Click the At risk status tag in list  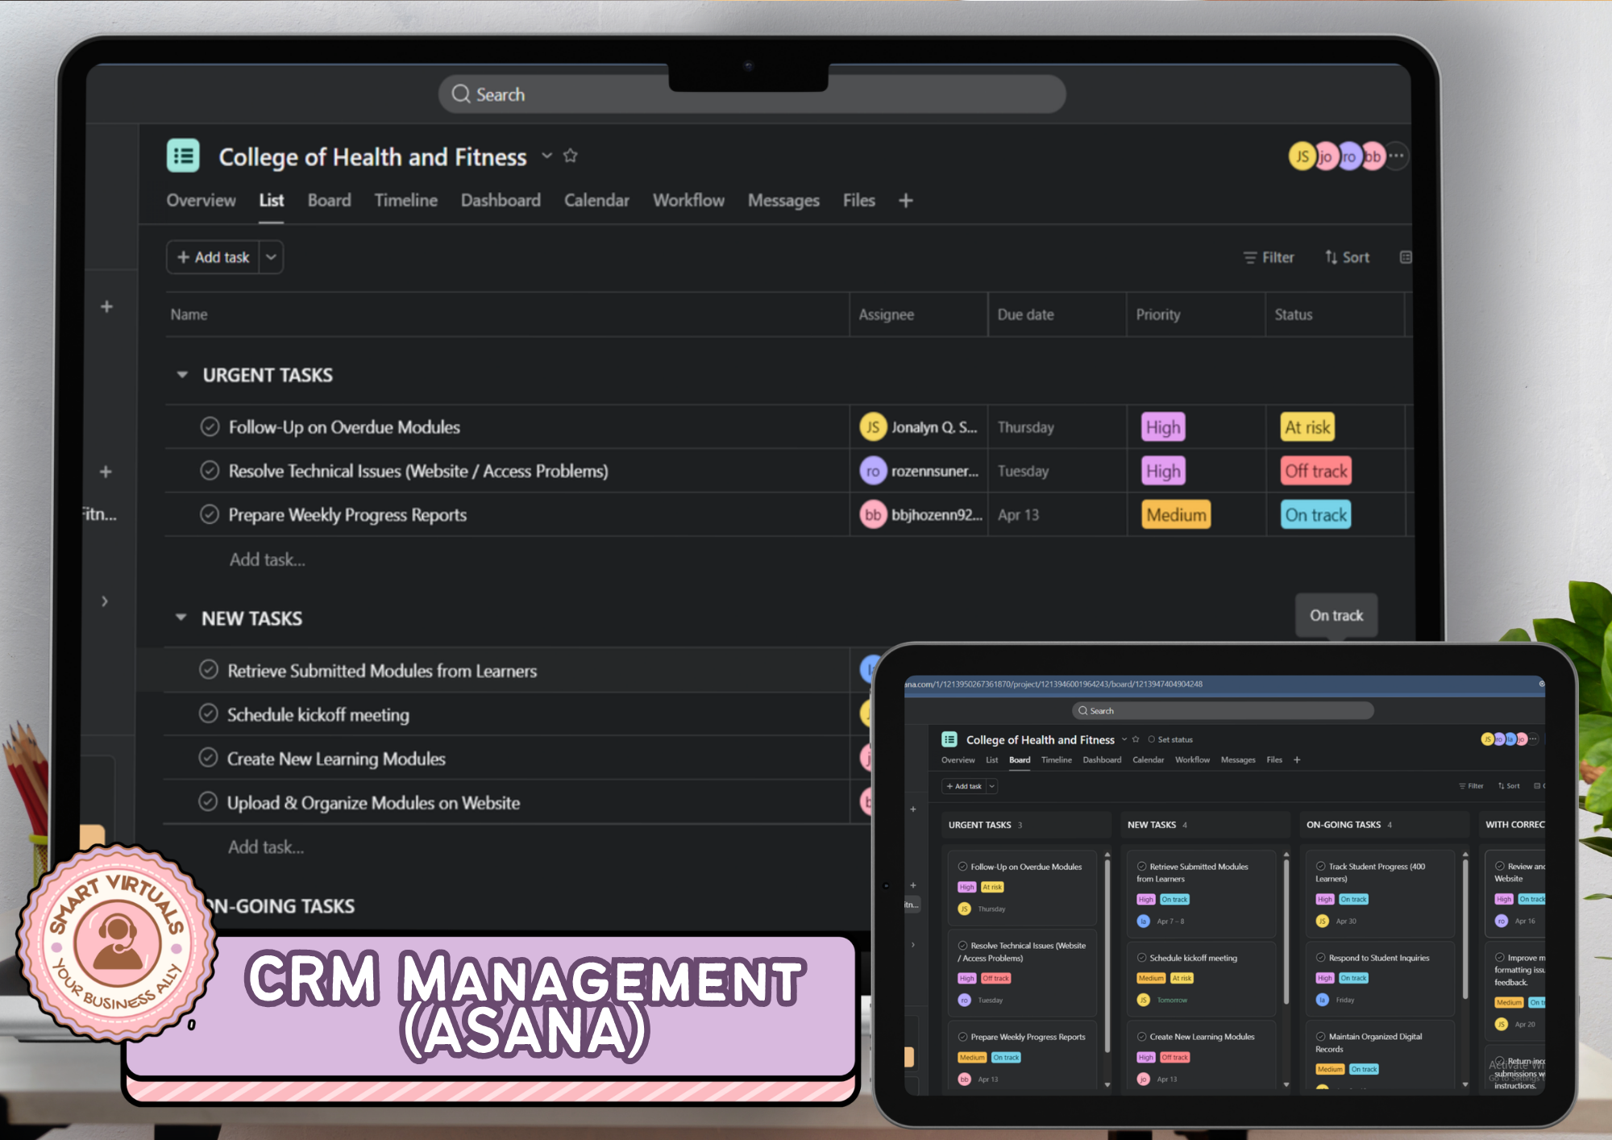[x=1307, y=427]
